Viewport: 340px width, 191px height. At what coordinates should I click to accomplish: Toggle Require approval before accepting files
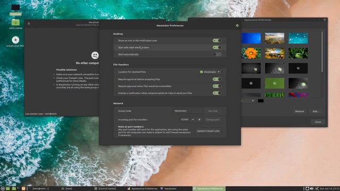click(217, 79)
